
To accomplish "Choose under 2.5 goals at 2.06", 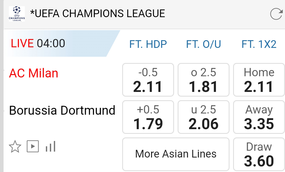I will click(203, 117).
